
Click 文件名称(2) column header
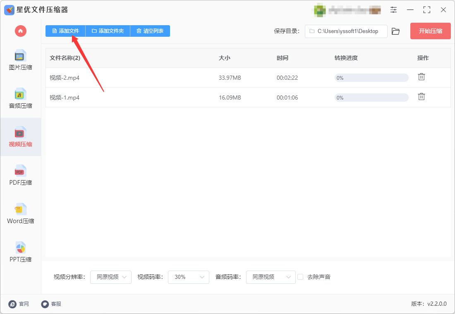65,58
